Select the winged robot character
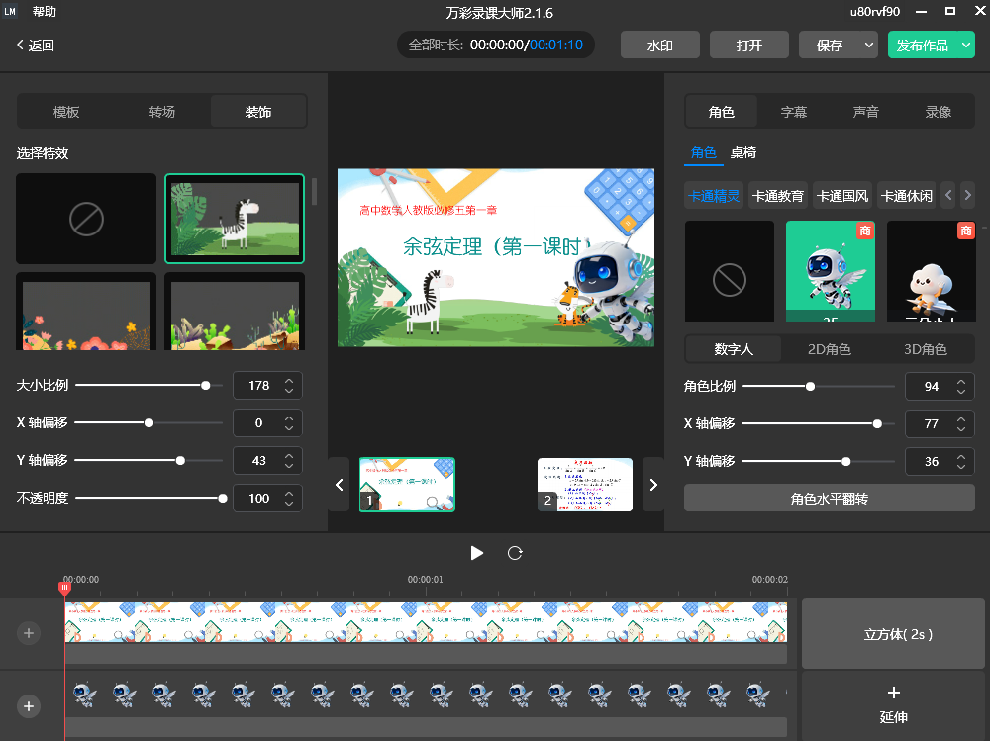This screenshot has height=741, width=990. click(x=831, y=271)
